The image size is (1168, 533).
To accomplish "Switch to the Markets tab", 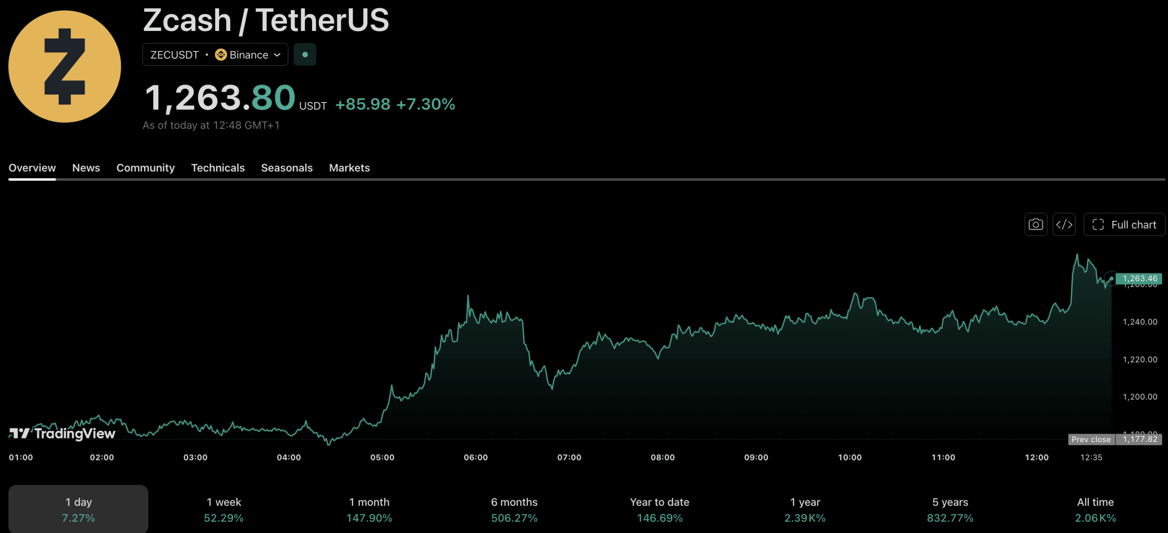I will click(349, 168).
